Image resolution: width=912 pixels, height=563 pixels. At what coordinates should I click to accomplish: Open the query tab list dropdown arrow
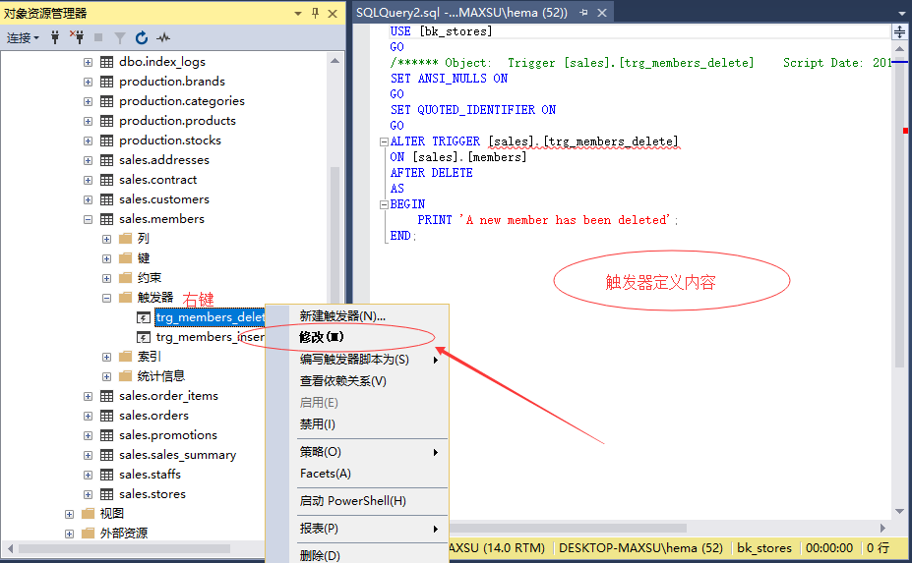(902, 13)
